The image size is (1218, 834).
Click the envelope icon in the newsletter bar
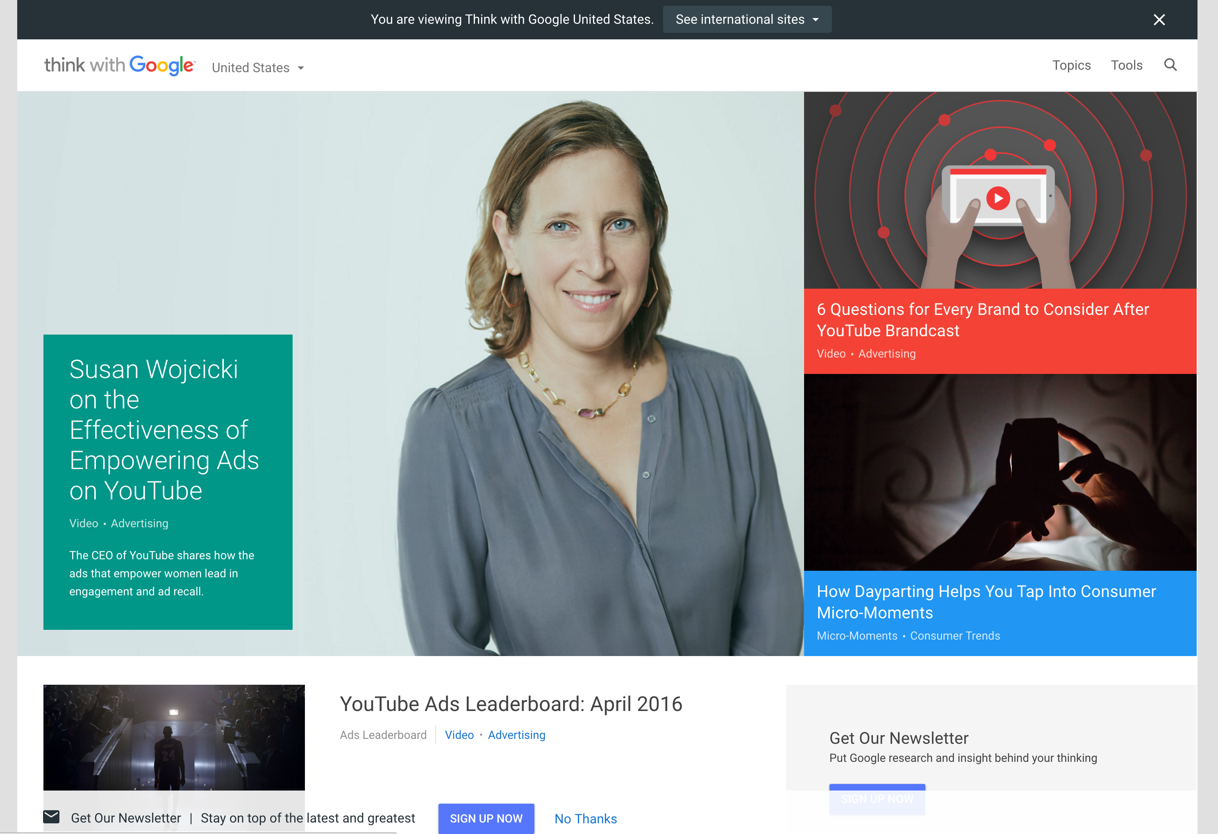51,817
